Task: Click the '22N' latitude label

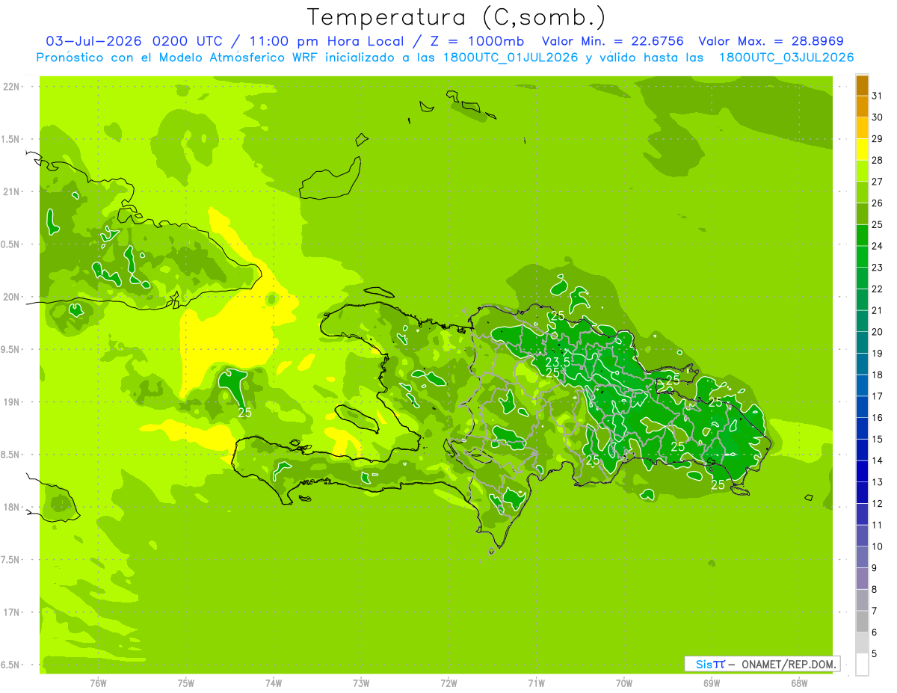Action: (12, 86)
